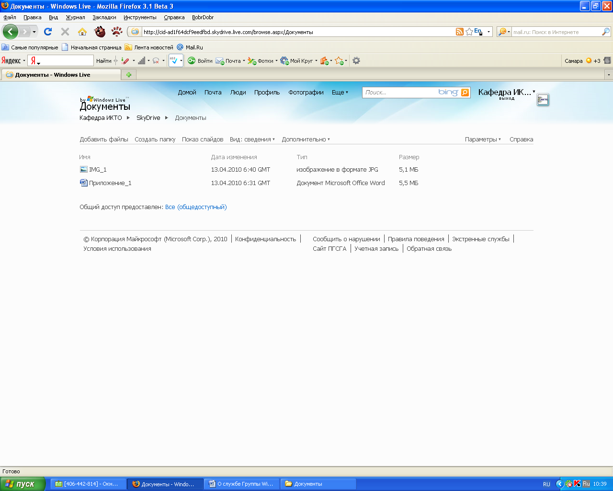Open the Все (общедоступный) sharing link
This screenshot has height=491, width=613.
[196, 207]
